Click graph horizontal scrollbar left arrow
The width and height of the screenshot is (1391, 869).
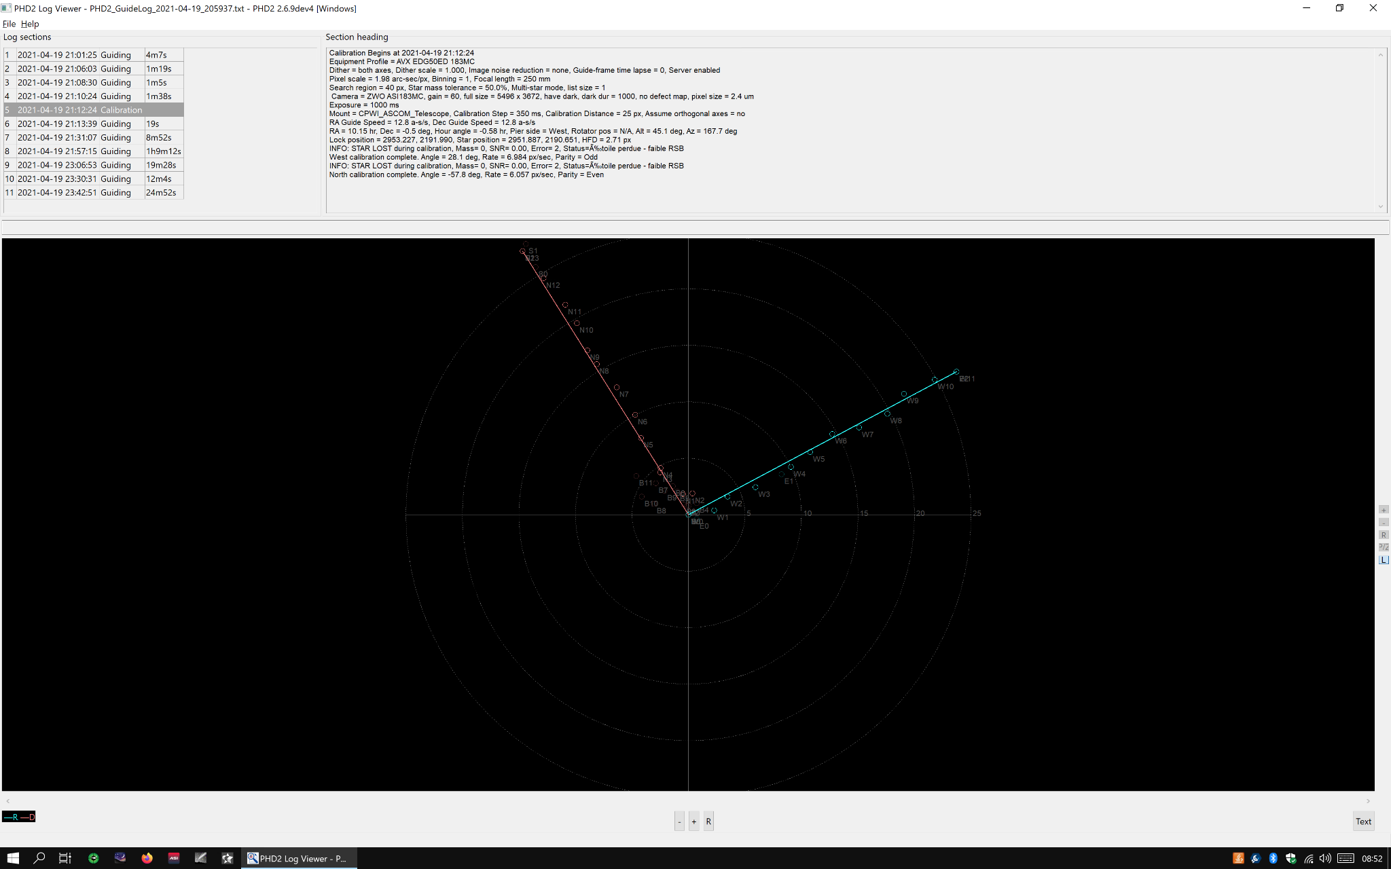click(7, 801)
